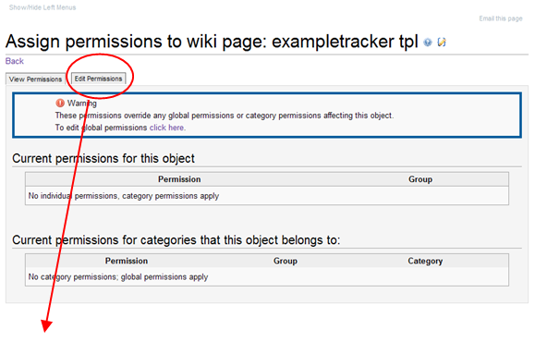This screenshot has height=342, width=535.
Task: Click Permission header in object permissions table
Action: tap(179, 179)
